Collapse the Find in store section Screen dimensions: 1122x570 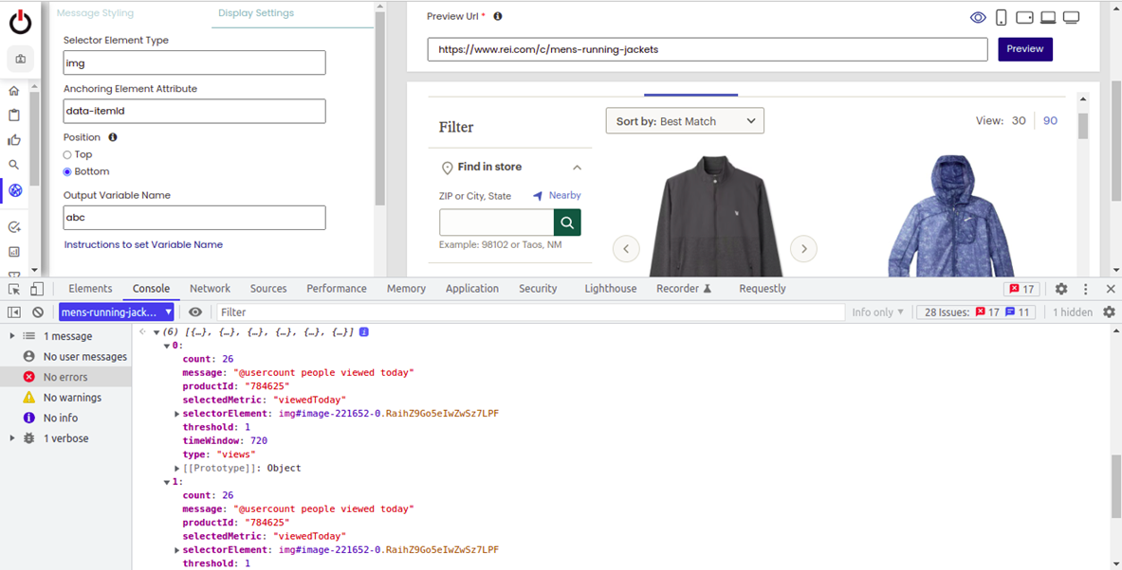point(577,168)
